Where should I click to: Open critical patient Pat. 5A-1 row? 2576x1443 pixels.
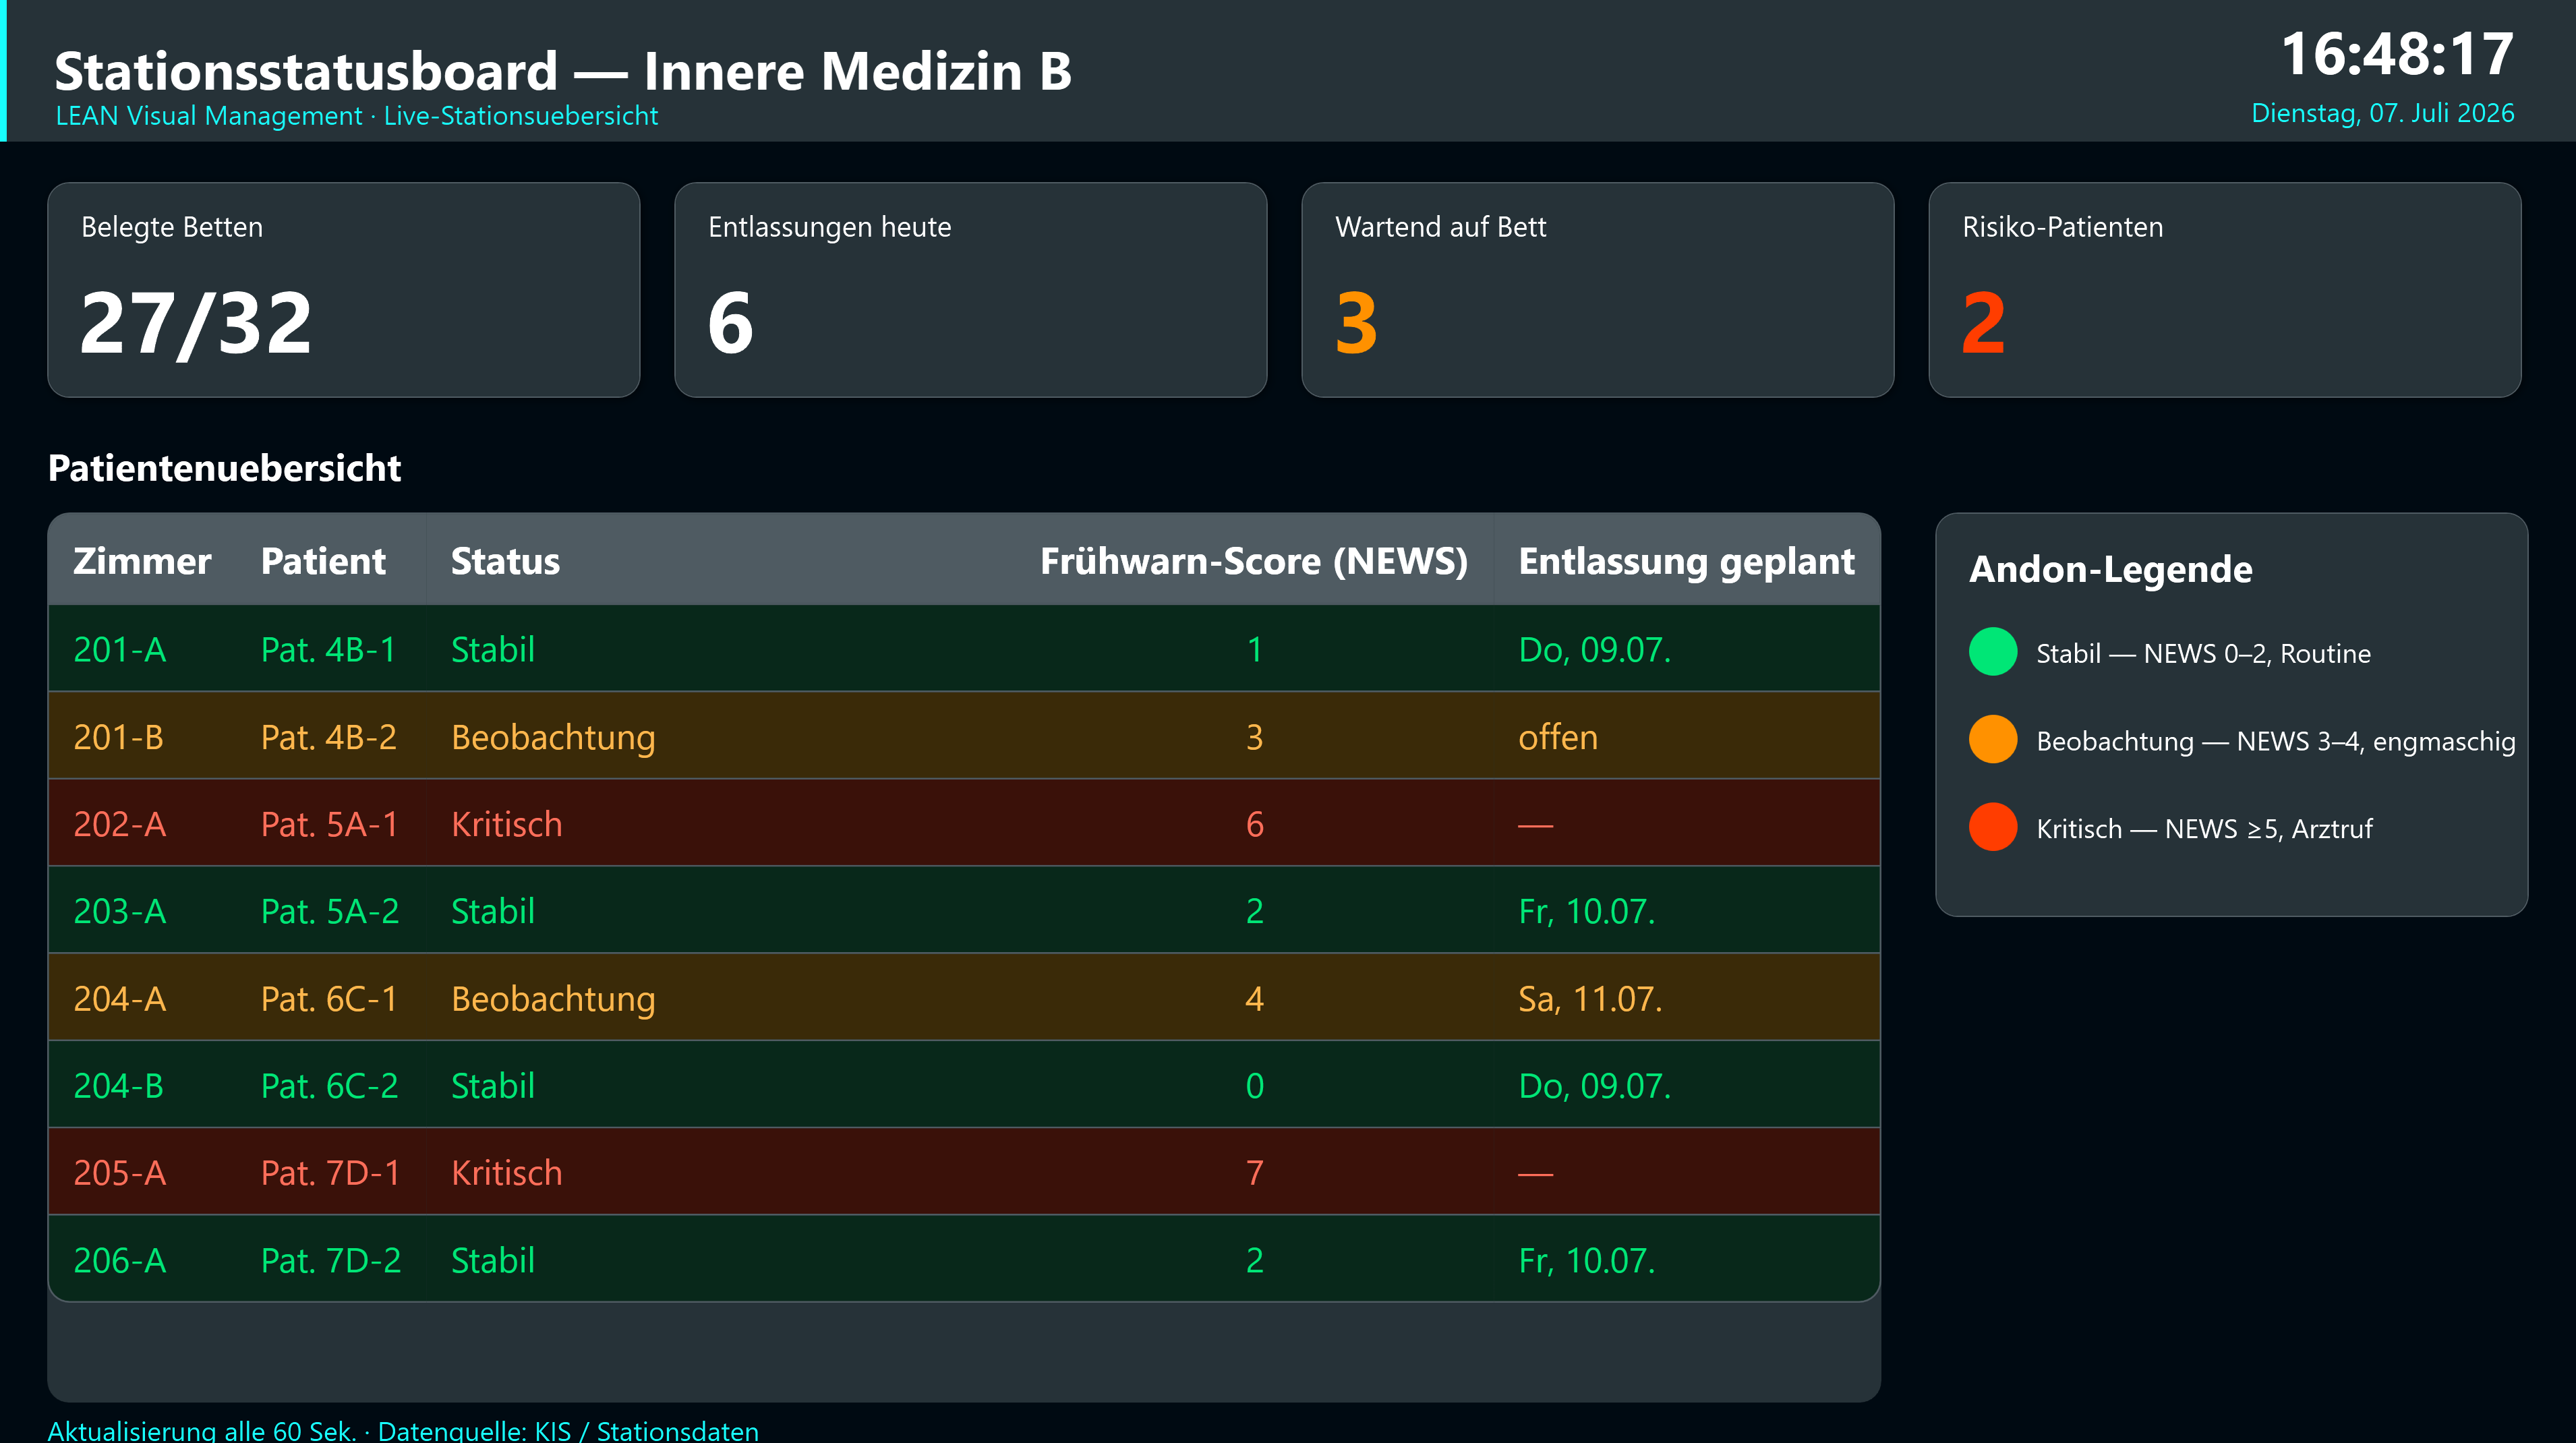tap(964, 823)
